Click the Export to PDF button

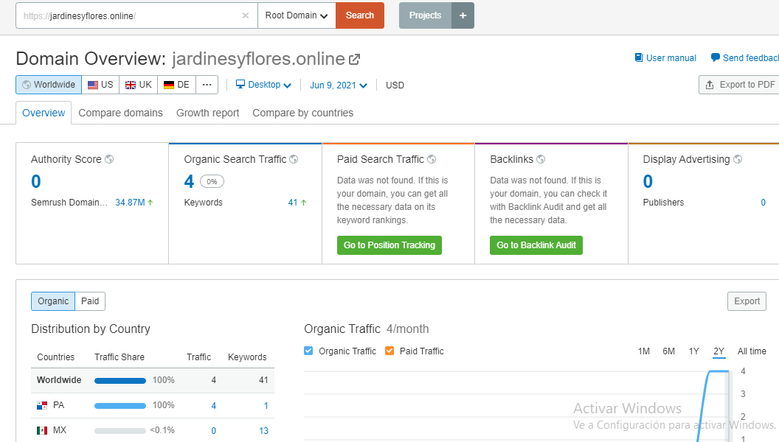point(738,85)
